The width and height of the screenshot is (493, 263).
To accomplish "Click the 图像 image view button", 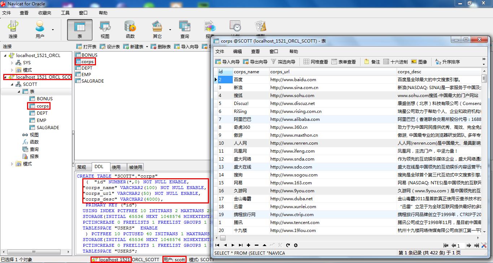I will point(419,62).
